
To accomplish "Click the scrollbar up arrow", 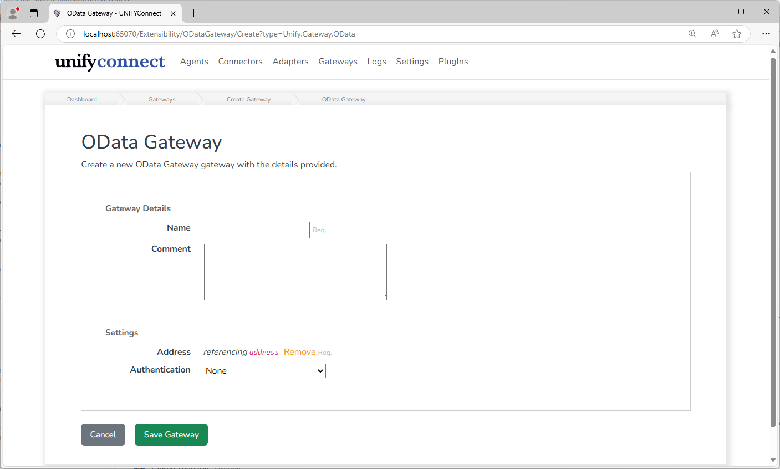I will (x=773, y=52).
